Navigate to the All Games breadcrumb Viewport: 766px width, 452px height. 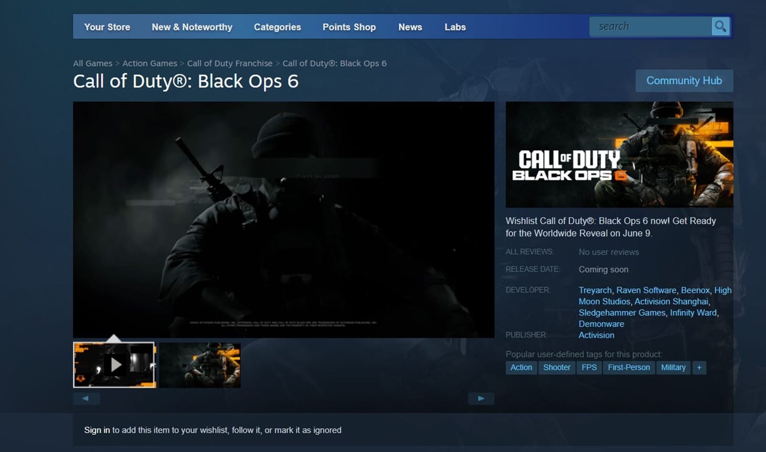tap(92, 63)
